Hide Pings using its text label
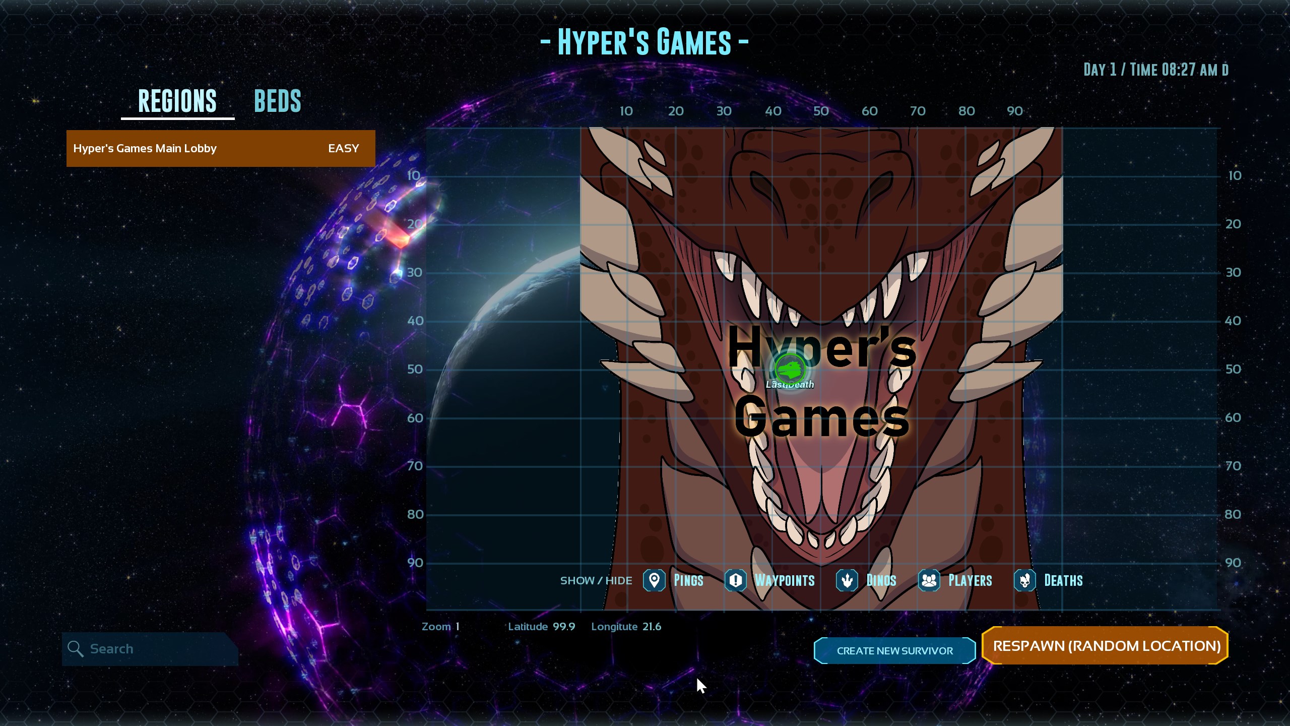The image size is (1290, 726). click(x=688, y=580)
